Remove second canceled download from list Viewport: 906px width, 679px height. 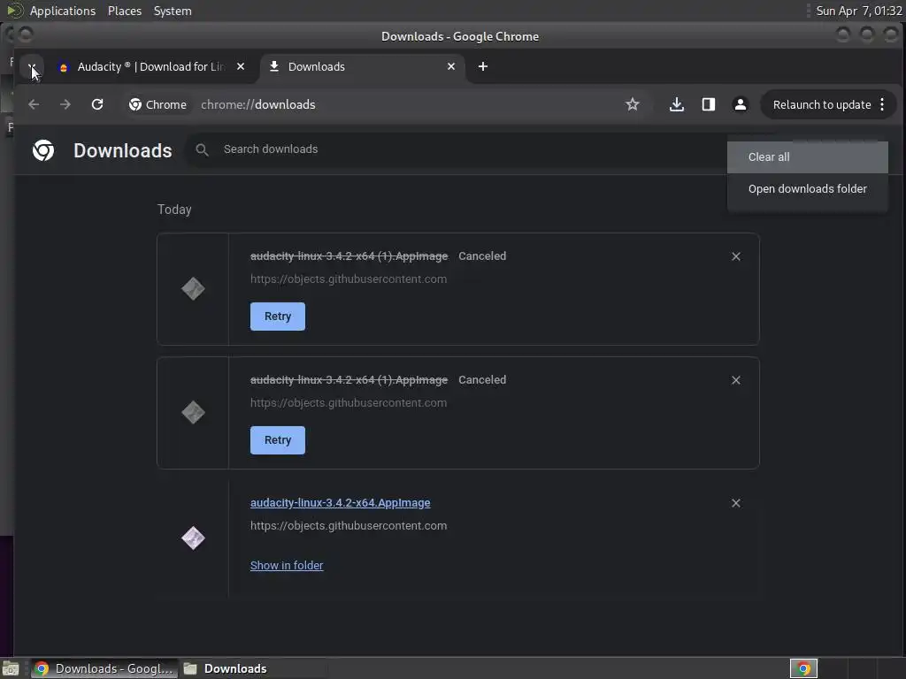click(735, 380)
